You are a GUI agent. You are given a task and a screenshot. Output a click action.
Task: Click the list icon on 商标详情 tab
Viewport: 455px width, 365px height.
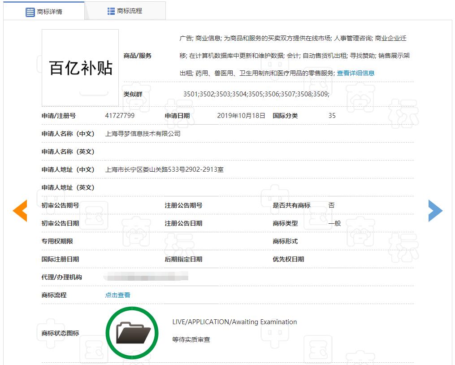(x=30, y=12)
